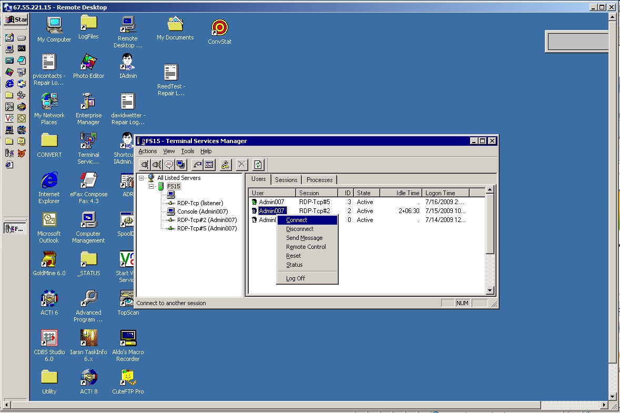Select the CDBS Studio 6.0 icon

coord(49,345)
